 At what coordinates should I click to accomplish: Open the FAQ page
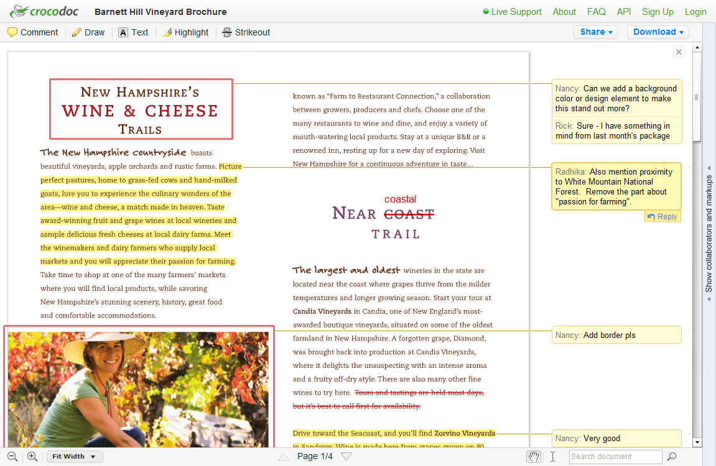point(596,12)
